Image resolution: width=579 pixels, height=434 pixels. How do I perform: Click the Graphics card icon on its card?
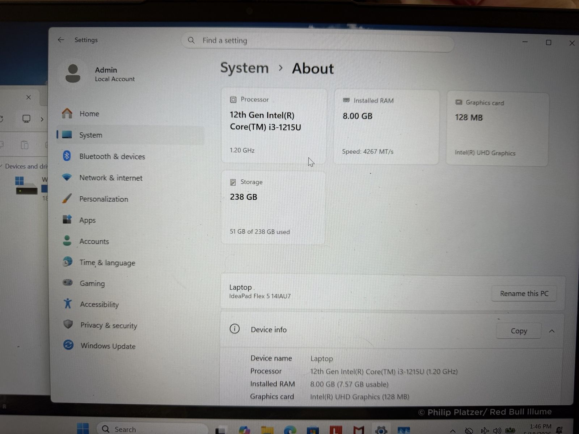coord(458,102)
